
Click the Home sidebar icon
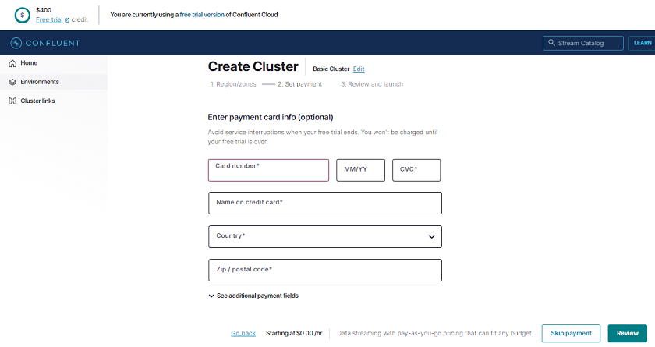pyautogui.click(x=12, y=63)
